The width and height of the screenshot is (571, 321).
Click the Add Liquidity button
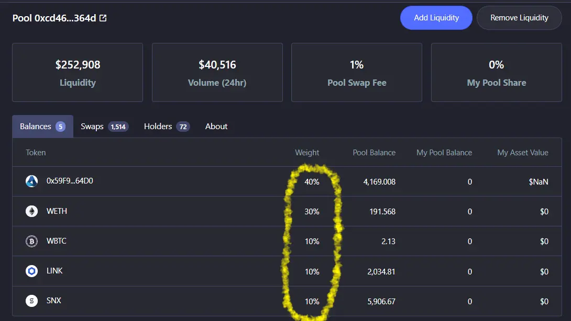click(436, 18)
